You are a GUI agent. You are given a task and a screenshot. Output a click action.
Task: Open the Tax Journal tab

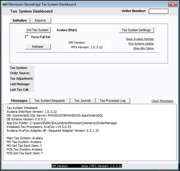click(x=83, y=100)
